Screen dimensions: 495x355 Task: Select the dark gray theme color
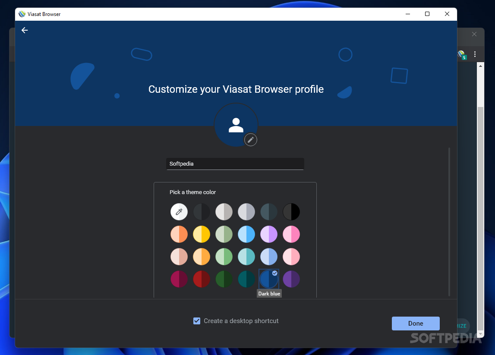click(202, 212)
